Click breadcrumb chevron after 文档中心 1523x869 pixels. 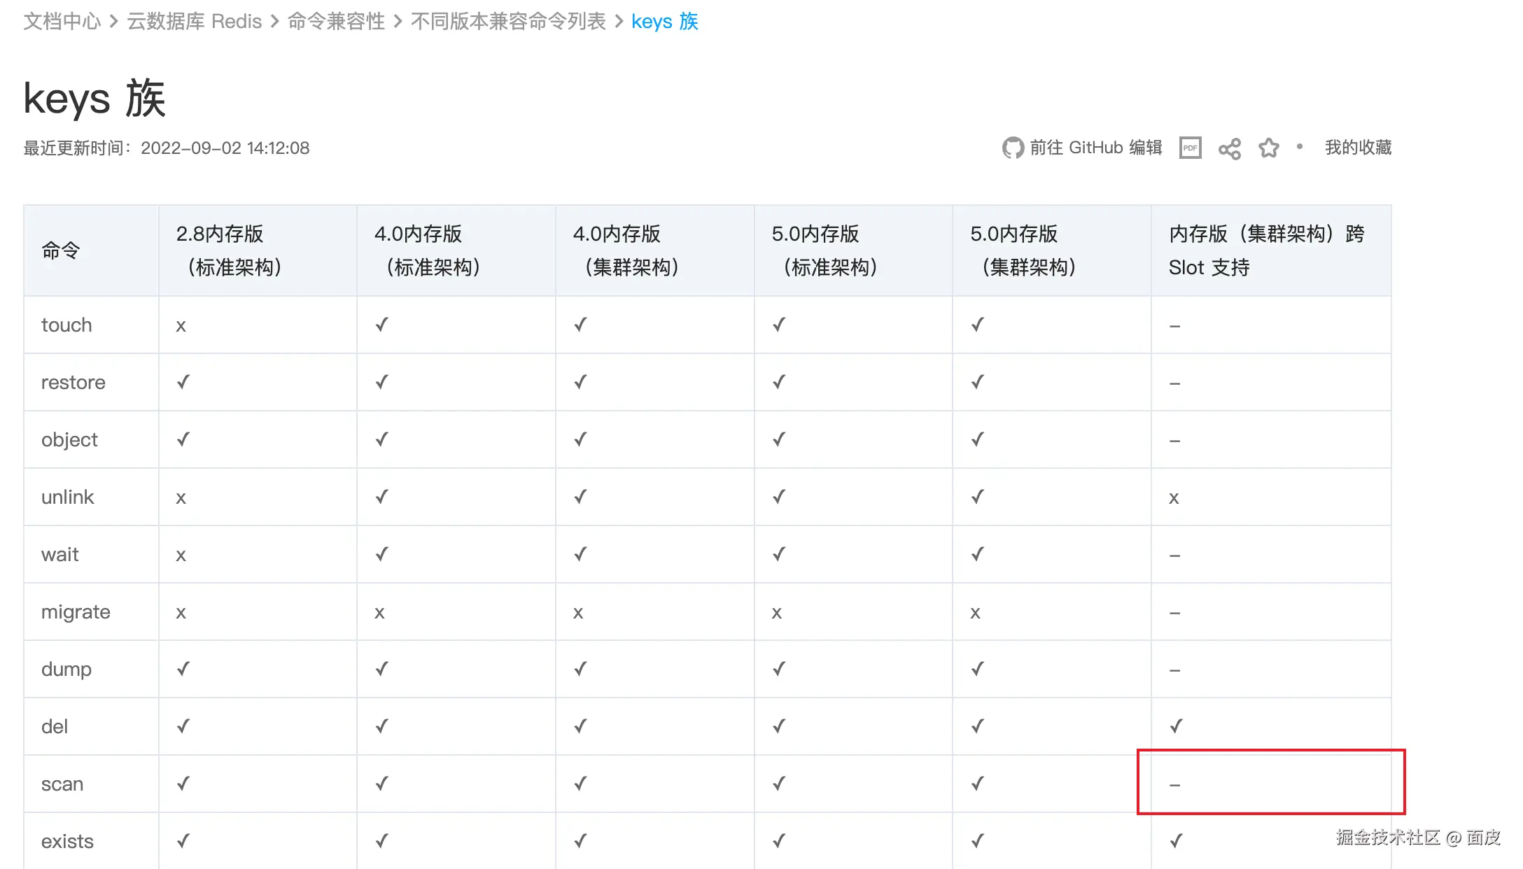coord(114,22)
